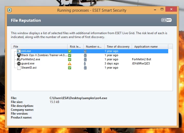The image size is (184, 133).
Task: Click '3 days ago' discovery time for guard.exe
Action: (112, 63)
